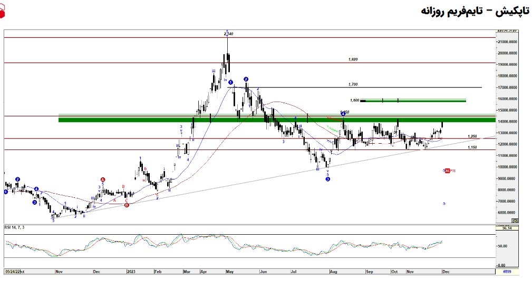Click the 2023 label on time axis
This screenshot has height=290, width=532.
[132, 272]
